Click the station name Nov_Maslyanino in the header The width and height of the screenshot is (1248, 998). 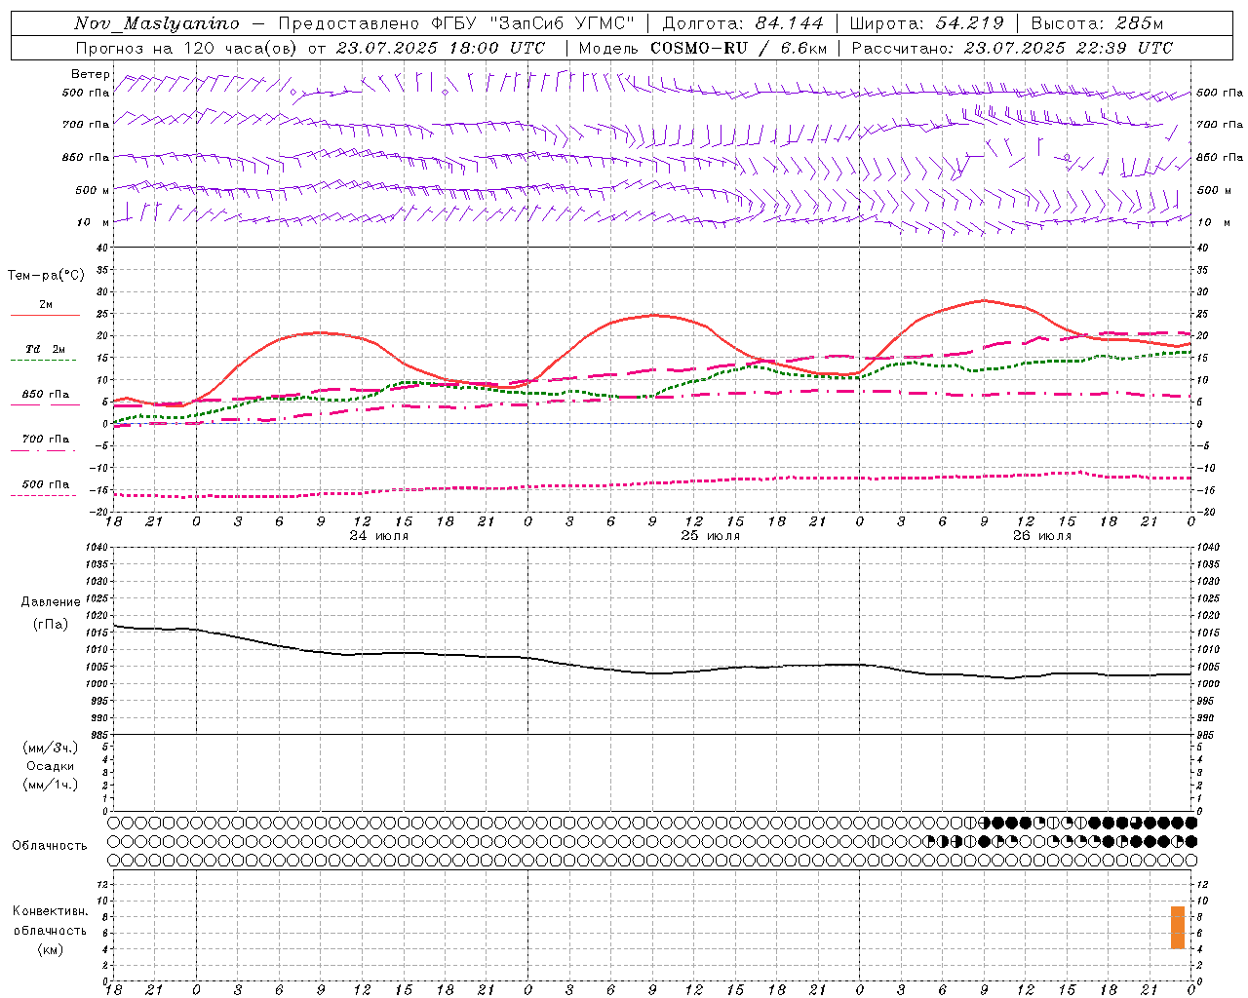[156, 23]
